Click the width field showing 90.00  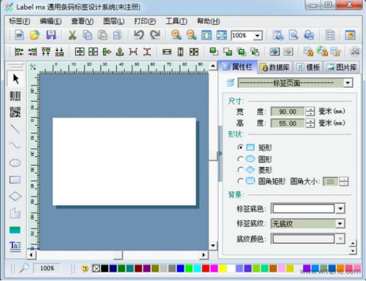tap(288, 111)
